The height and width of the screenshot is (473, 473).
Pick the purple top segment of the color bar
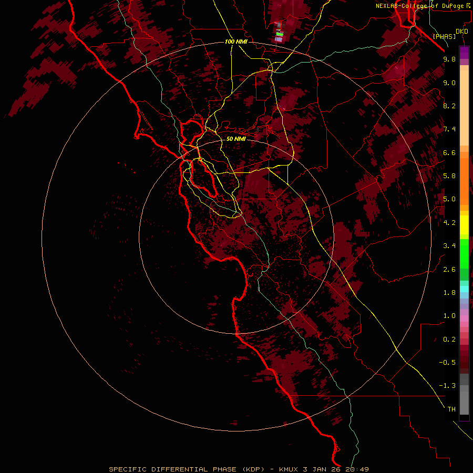coord(464,53)
